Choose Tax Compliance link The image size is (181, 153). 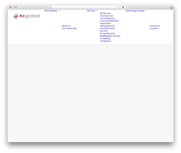click(107, 18)
